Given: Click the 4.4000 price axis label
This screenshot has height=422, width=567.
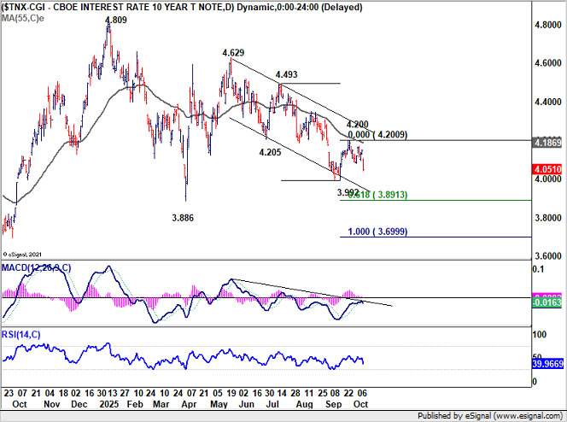Looking at the screenshot, I should tap(548, 102).
